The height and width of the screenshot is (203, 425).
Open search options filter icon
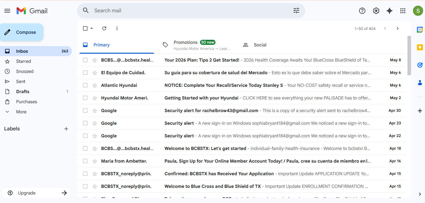(296, 11)
